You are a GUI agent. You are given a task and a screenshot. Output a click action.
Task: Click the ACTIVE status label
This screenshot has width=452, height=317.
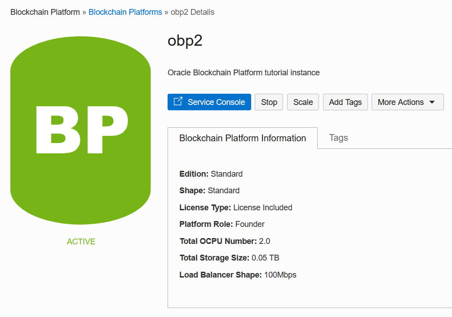(x=81, y=241)
